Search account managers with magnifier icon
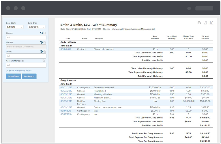Image resolution: width=221 pixels, height=144 pixels. [44, 61]
